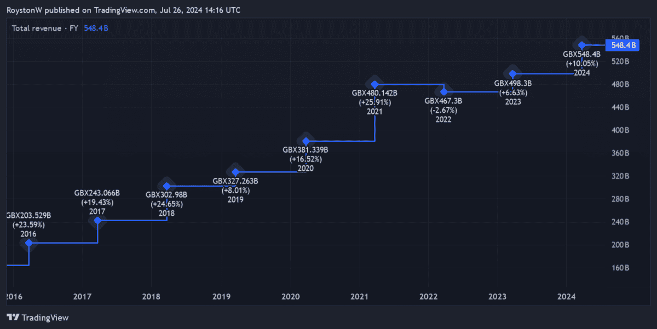Click the 2018 revenue diamond marker
Image resolution: width=657 pixels, height=329 pixels.
coord(167,186)
